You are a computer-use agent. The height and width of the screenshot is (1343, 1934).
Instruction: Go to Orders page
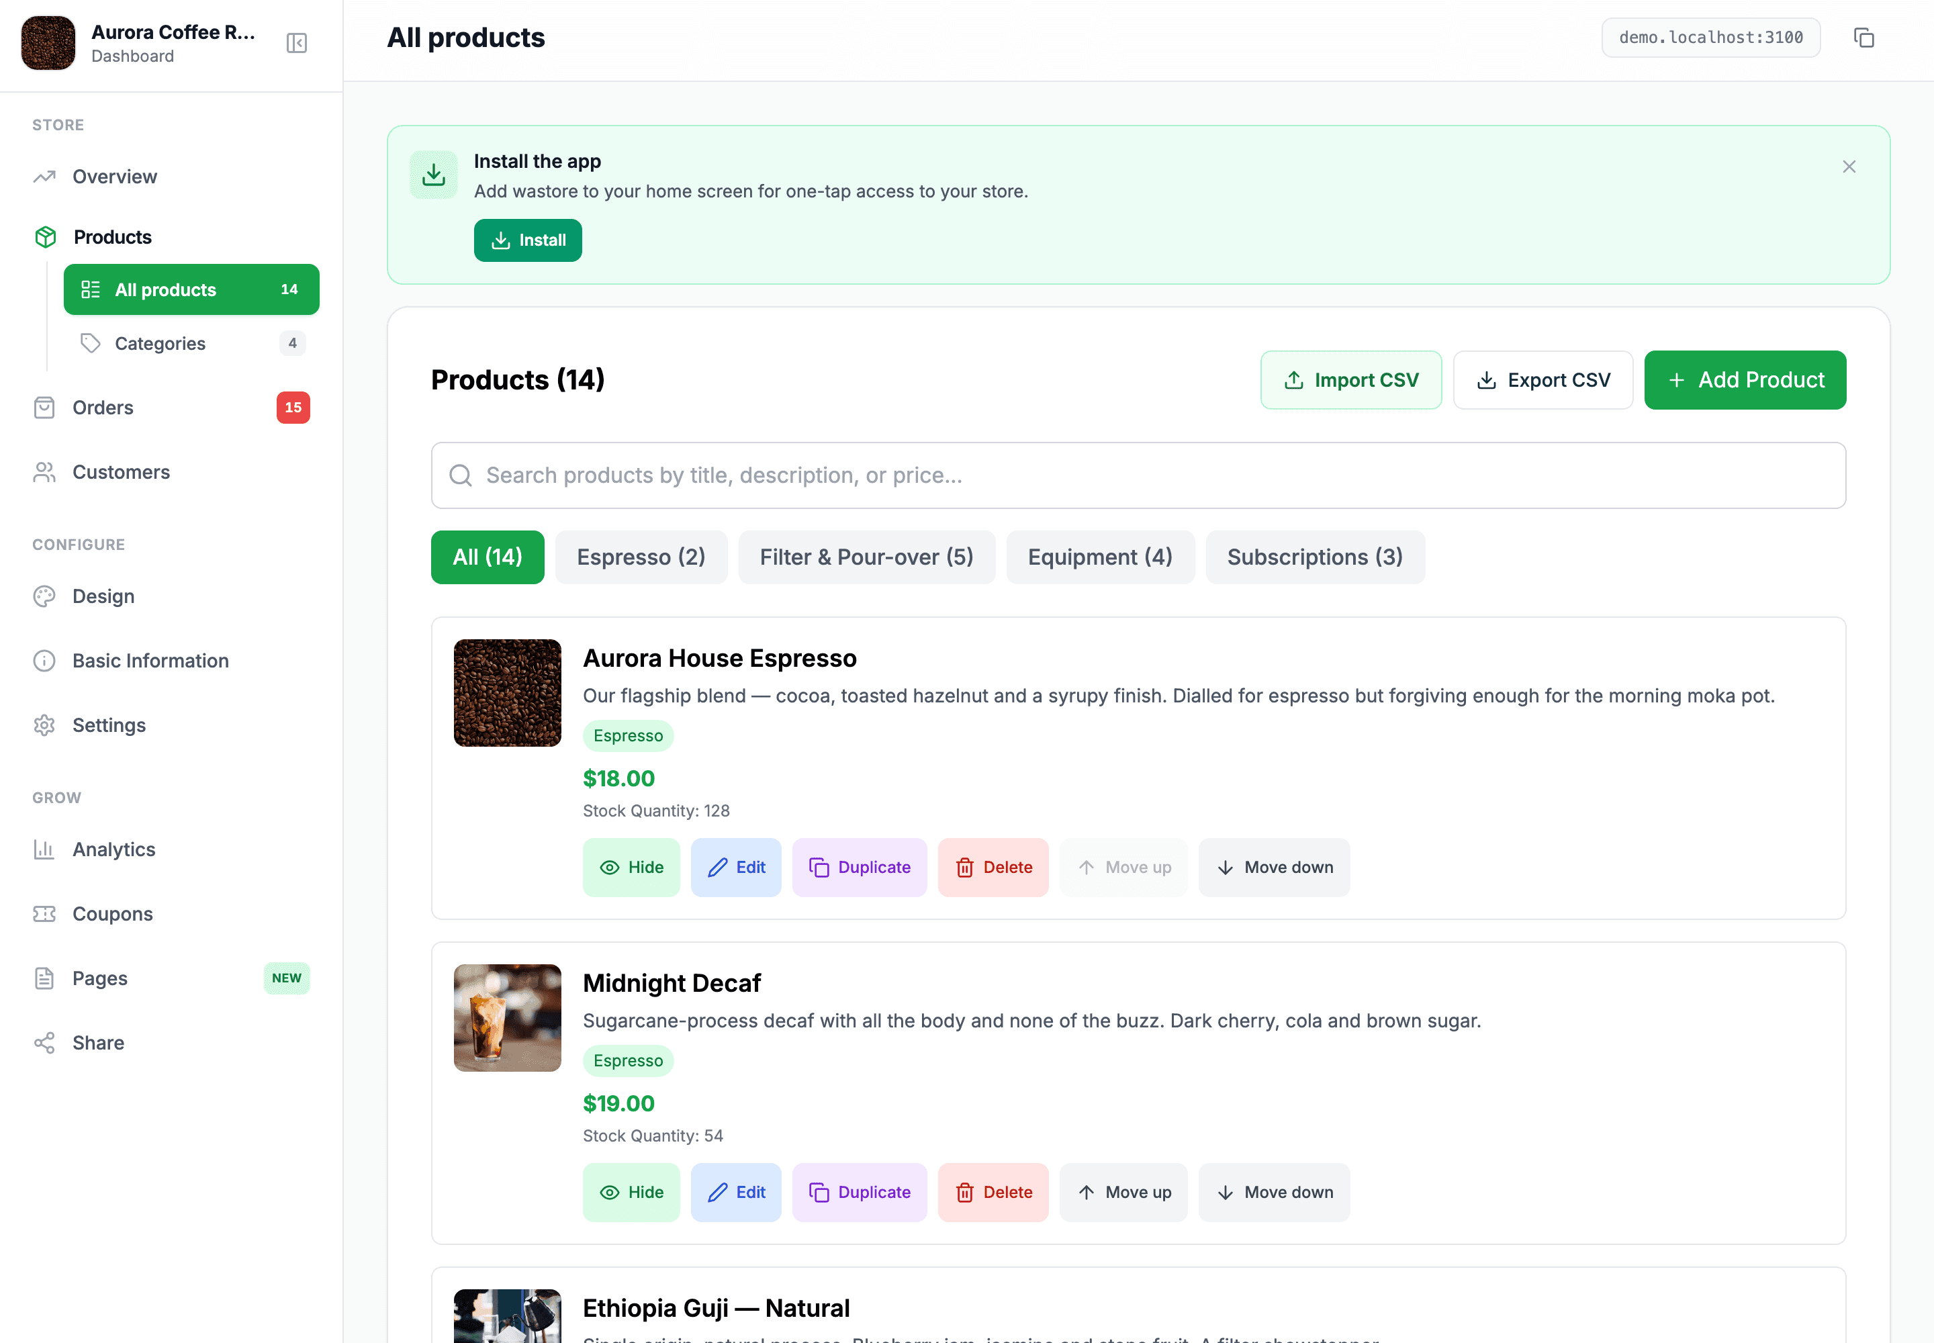[x=172, y=408]
